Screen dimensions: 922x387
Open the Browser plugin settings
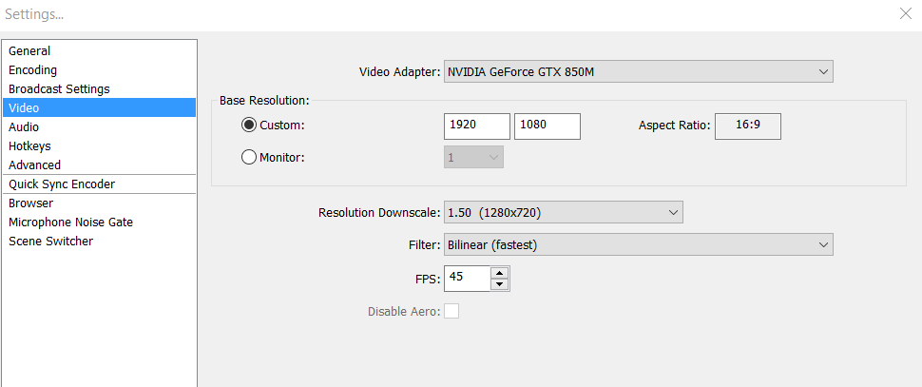click(x=30, y=203)
